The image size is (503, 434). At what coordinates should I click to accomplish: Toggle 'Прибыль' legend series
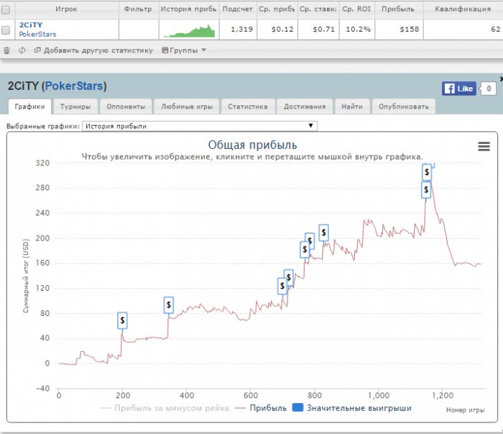point(261,408)
